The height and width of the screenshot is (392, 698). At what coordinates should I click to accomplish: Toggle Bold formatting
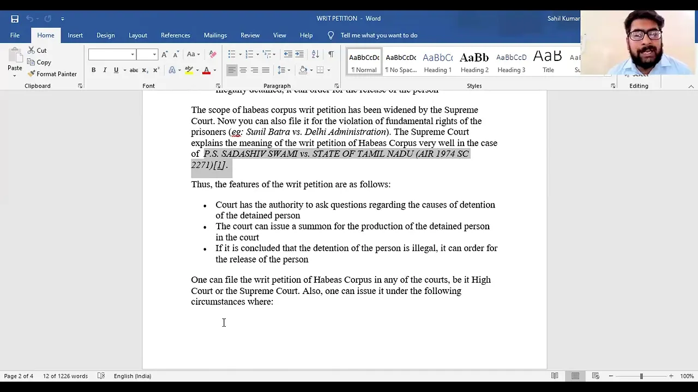(x=93, y=70)
